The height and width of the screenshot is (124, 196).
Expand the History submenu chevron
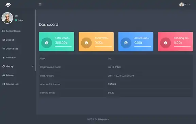point(32,66)
